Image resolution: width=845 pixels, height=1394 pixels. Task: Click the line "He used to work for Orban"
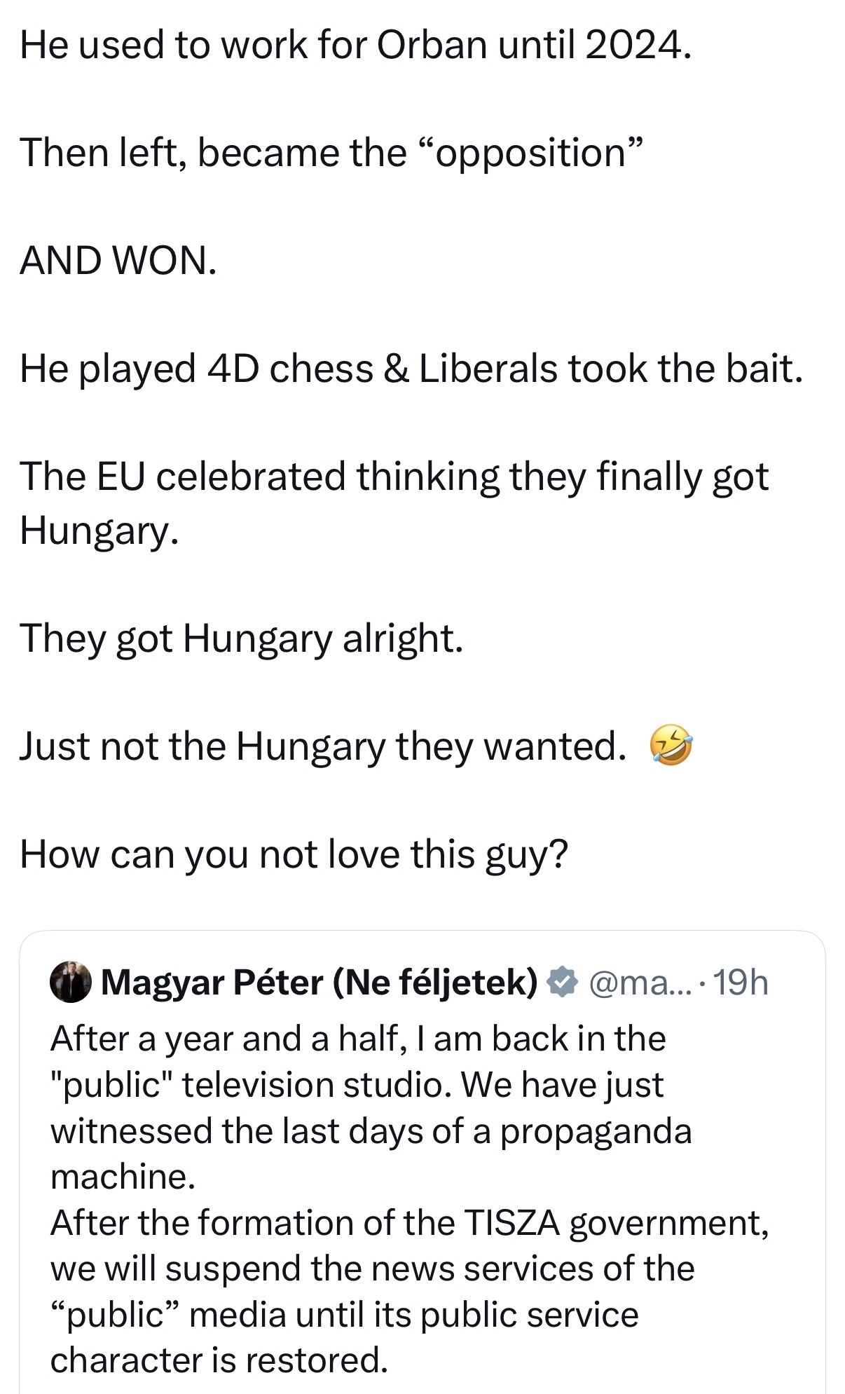pos(355,45)
